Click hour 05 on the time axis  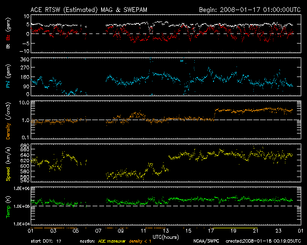tap(75, 230)
